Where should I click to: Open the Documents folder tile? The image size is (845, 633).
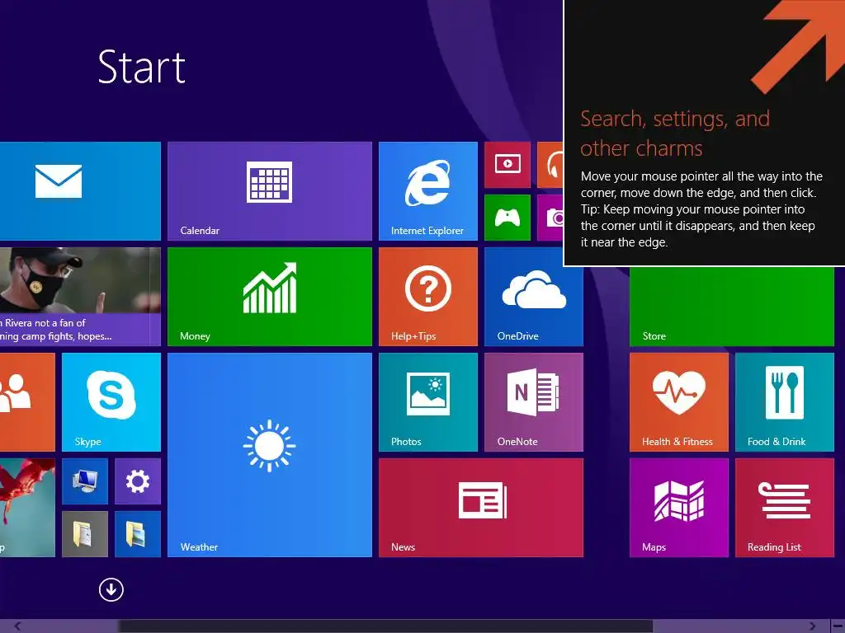[x=85, y=534]
